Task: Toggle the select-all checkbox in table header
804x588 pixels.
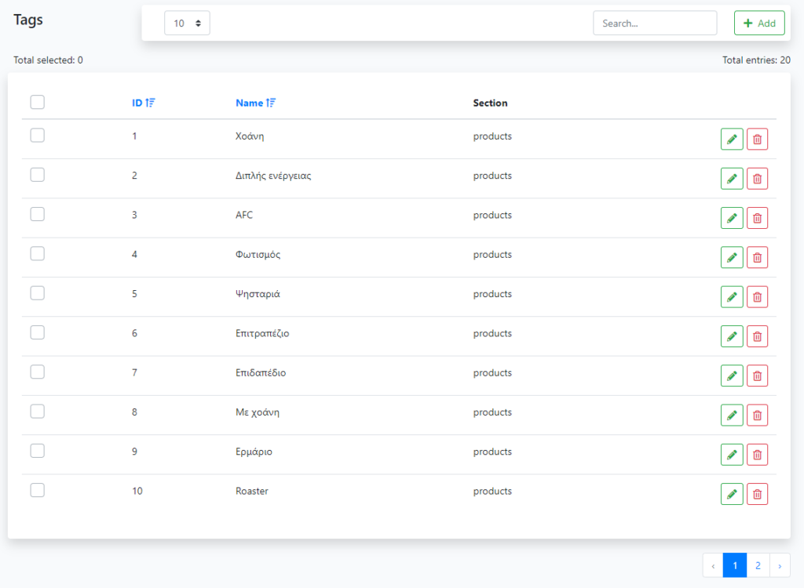Action: pos(37,102)
